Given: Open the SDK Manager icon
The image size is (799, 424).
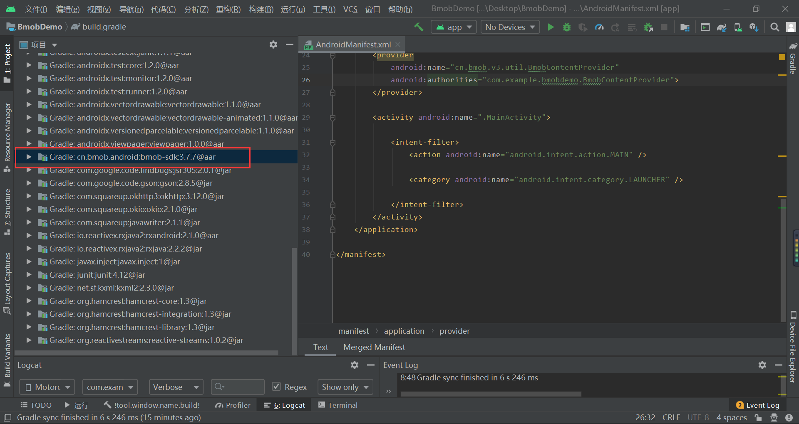Looking at the screenshot, I should point(754,27).
